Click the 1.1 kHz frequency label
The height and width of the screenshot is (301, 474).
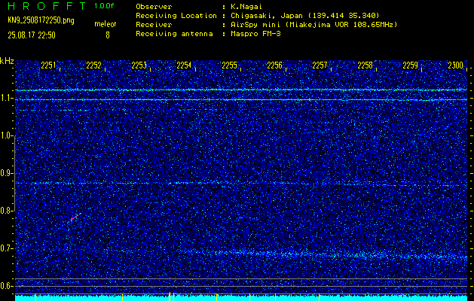click(x=6, y=98)
